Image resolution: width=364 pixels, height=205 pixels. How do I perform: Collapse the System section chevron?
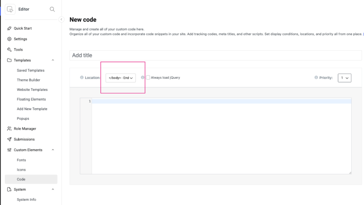click(x=53, y=189)
